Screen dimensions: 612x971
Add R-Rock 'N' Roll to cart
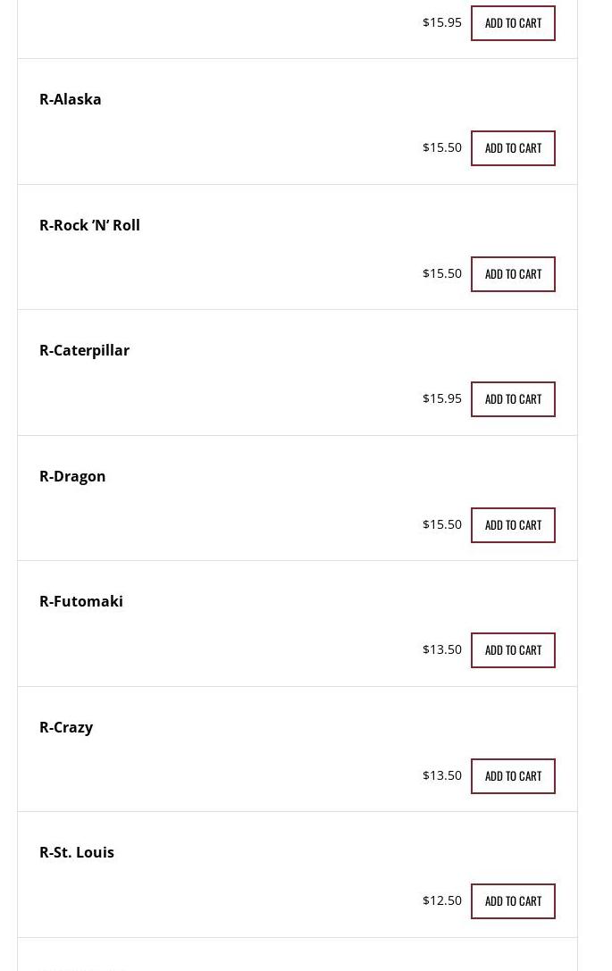[x=513, y=274]
